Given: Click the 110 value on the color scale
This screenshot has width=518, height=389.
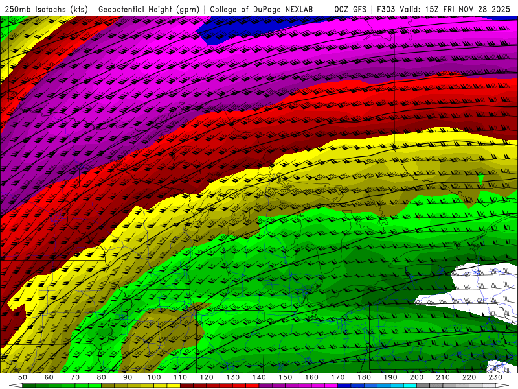Looking at the screenshot, I should click(x=180, y=377).
